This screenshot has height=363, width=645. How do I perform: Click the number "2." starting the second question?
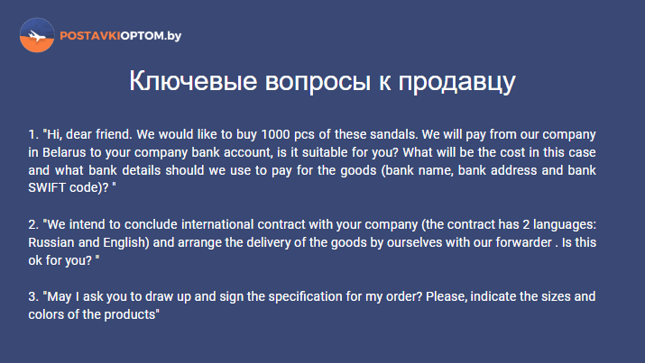click(x=33, y=224)
